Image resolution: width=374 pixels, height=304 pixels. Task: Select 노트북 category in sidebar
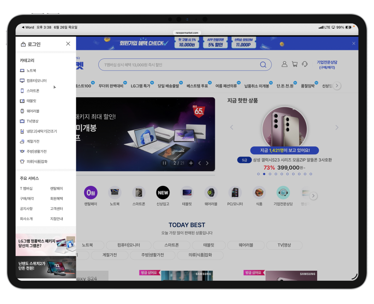click(28, 70)
